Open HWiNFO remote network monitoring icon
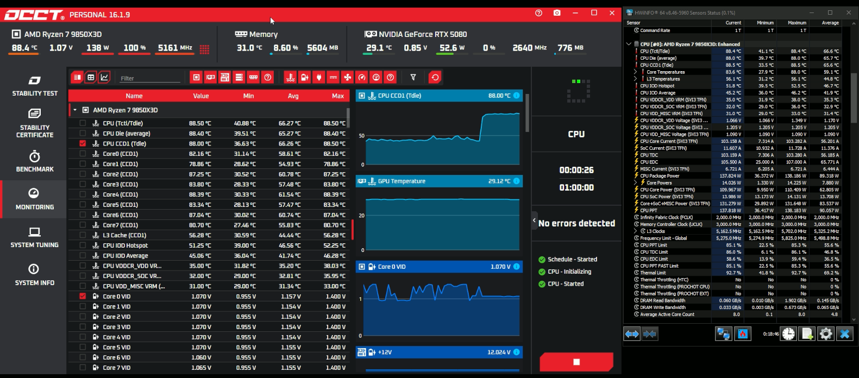Image resolution: width=859 pixels, height=378 pixels. click(724, 334)
